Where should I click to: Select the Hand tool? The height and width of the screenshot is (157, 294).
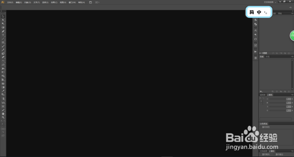coord(3,114)
